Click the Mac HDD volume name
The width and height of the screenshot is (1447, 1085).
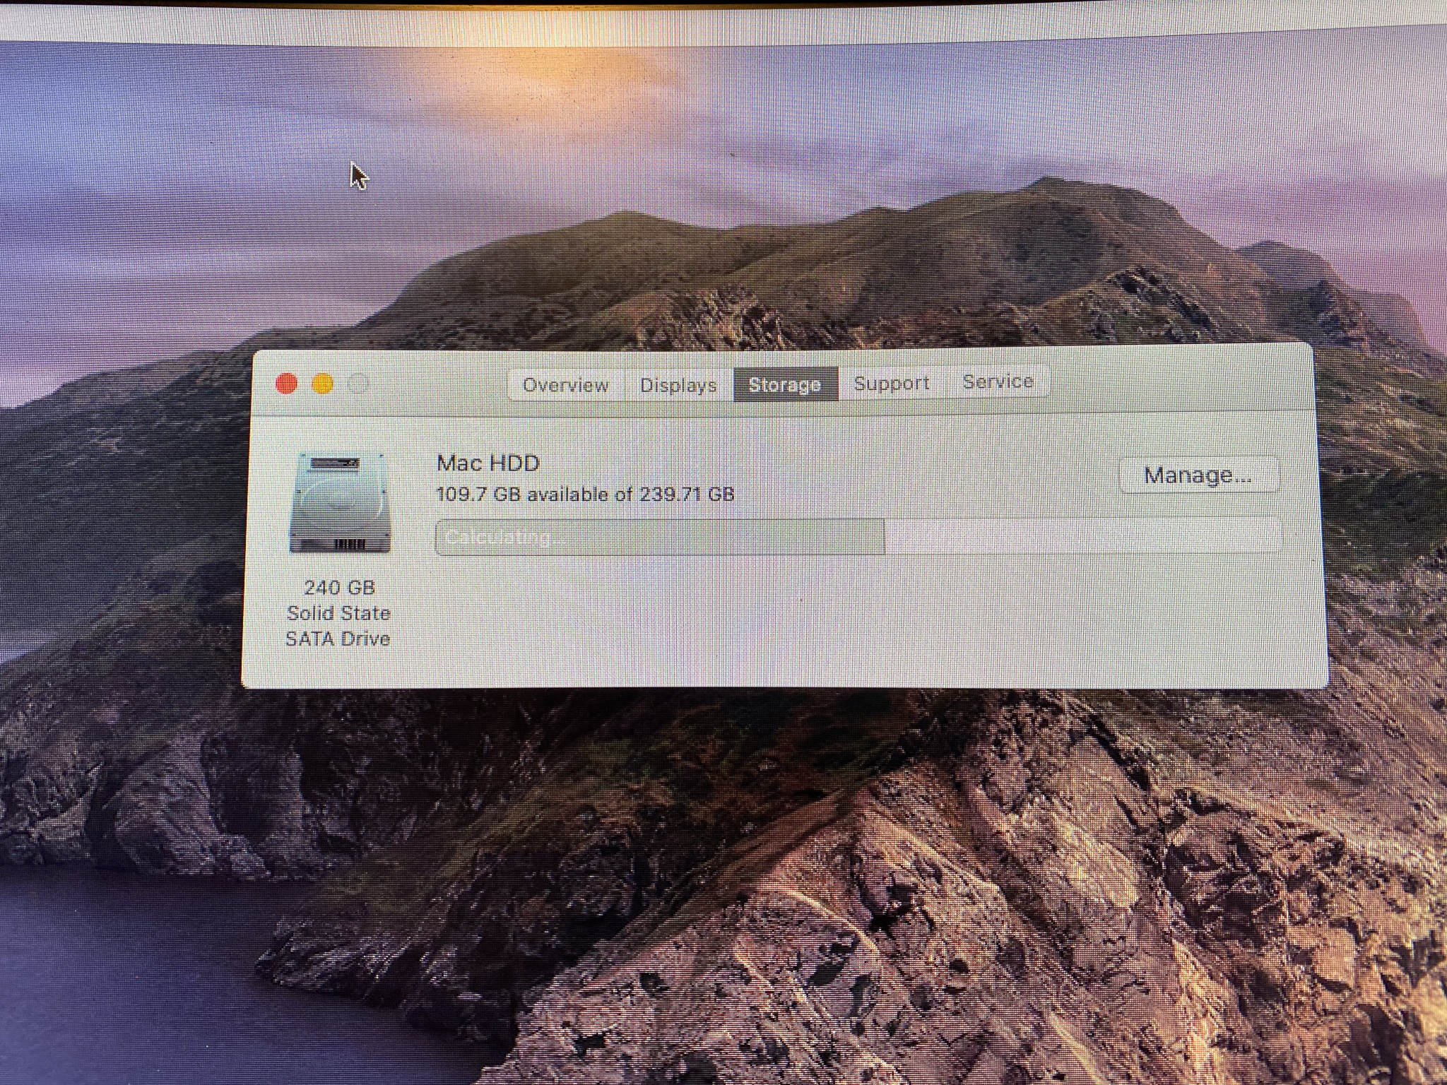point(488,463)
